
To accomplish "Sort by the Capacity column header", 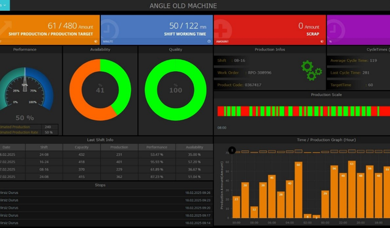I will coord(82,147).
